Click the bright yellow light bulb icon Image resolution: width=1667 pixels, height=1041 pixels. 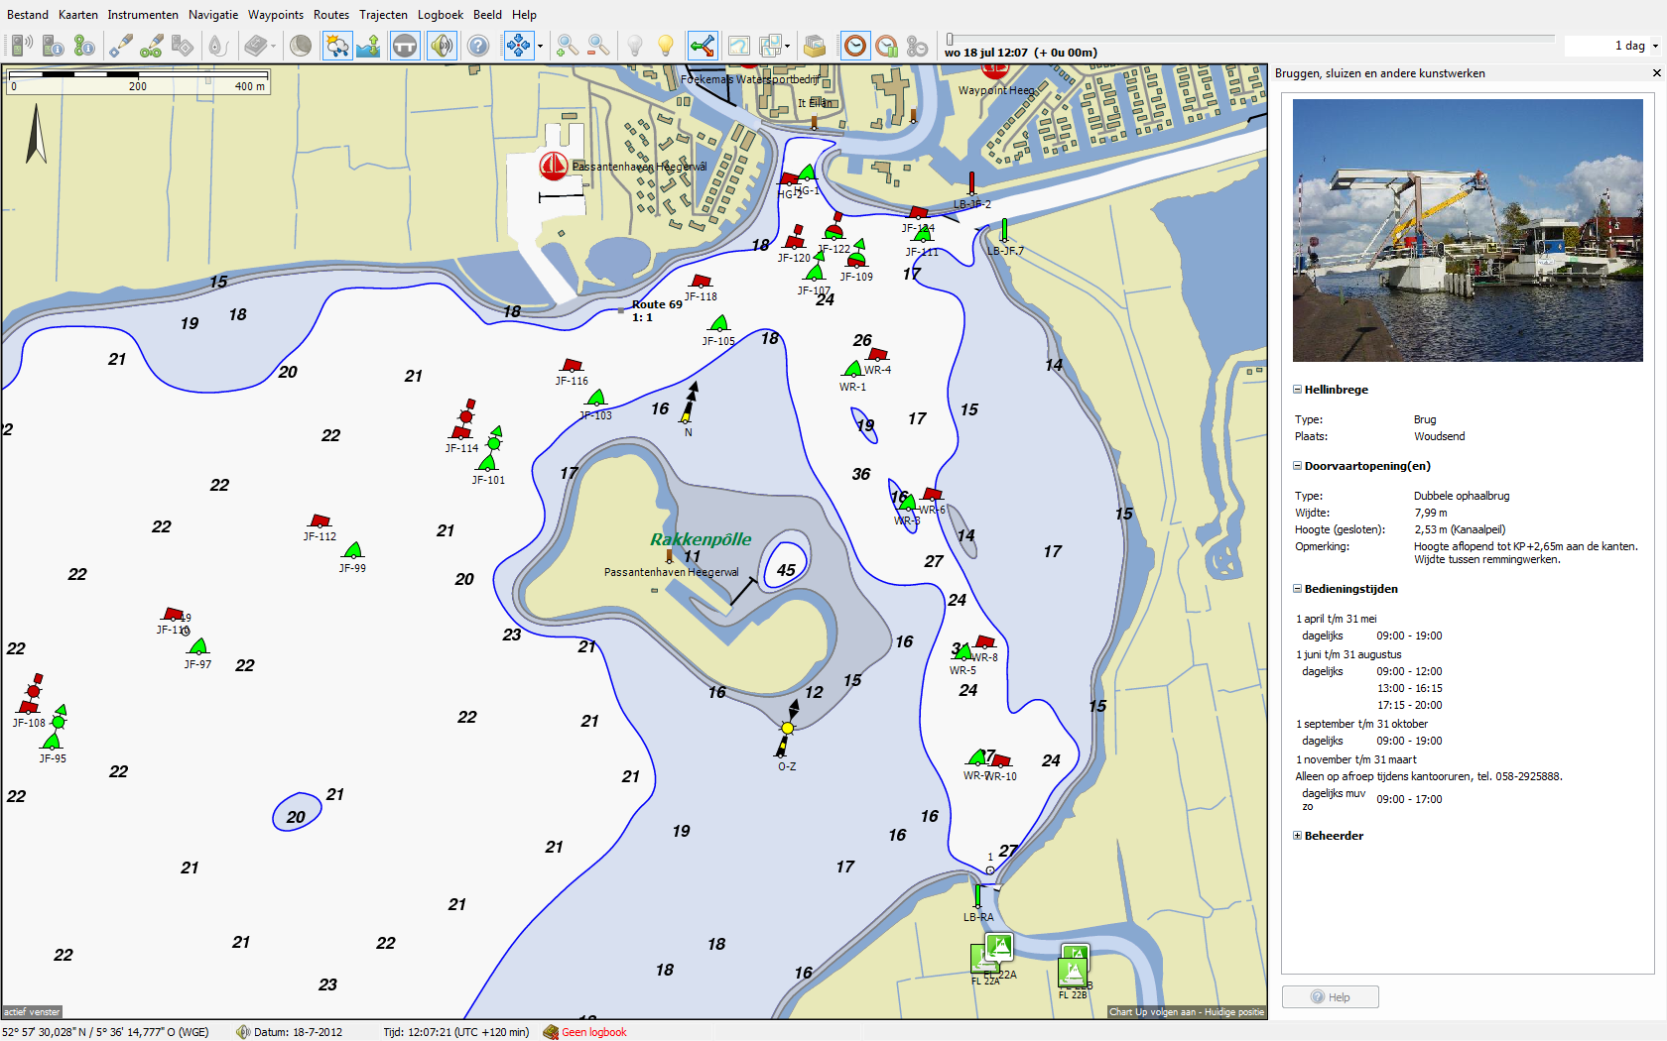pos(666,46)
